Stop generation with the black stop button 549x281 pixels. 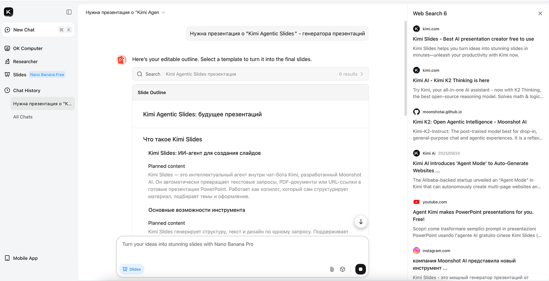tap(360, 269)
